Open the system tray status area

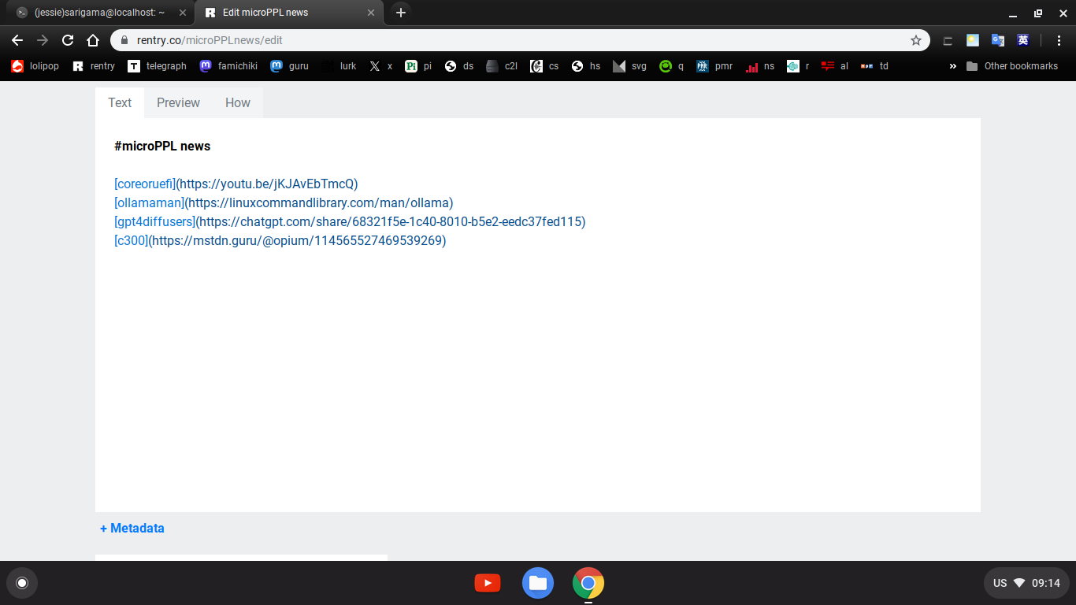1026,583
